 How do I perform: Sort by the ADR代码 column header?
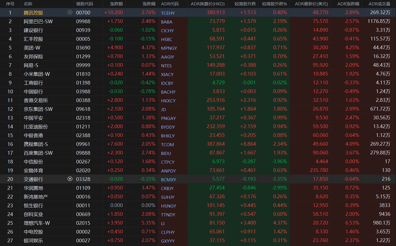(170, 4)
